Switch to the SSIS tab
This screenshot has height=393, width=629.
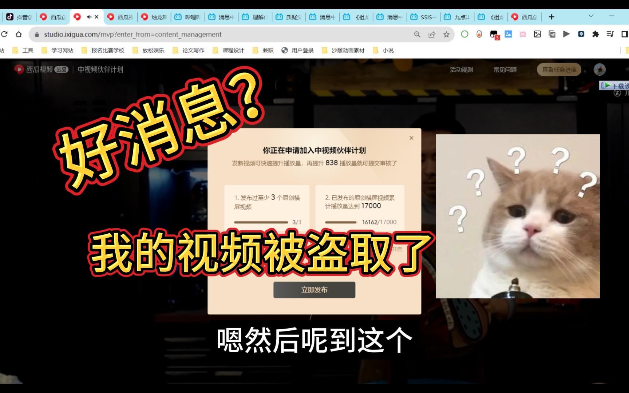[424, 17]
